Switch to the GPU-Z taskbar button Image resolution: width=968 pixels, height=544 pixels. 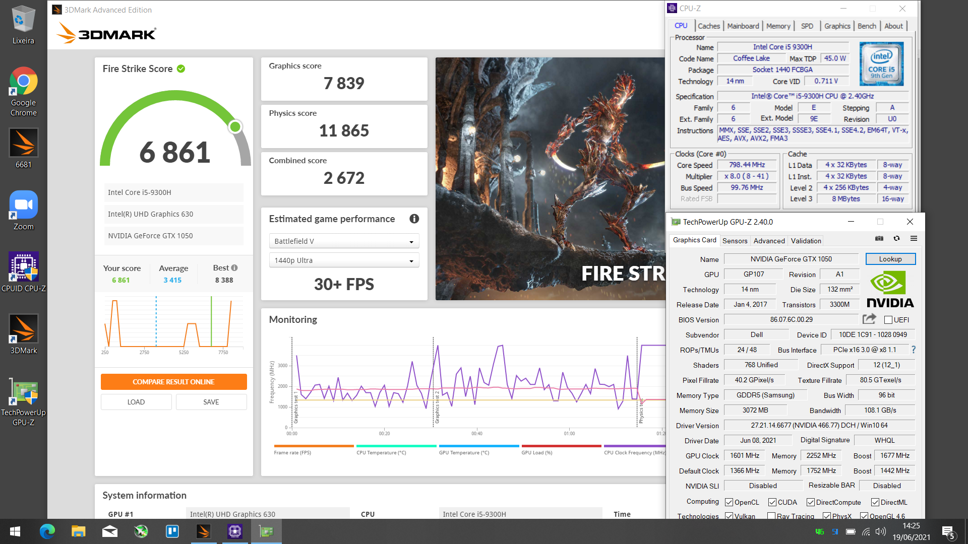click(x=266, y=531)
